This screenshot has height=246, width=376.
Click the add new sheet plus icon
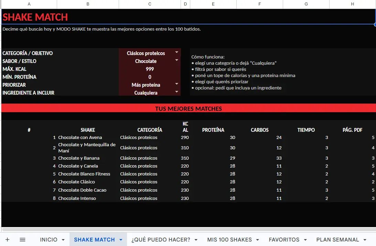pos(8,239)
